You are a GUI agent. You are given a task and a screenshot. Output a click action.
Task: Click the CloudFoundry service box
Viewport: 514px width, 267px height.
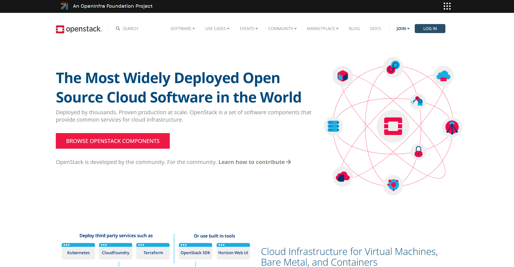115,251
